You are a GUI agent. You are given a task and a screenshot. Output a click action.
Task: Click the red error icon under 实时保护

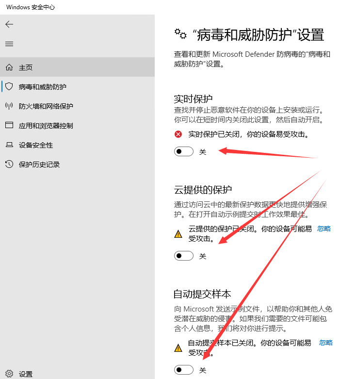pyautogui.click(x=178, y=134)
